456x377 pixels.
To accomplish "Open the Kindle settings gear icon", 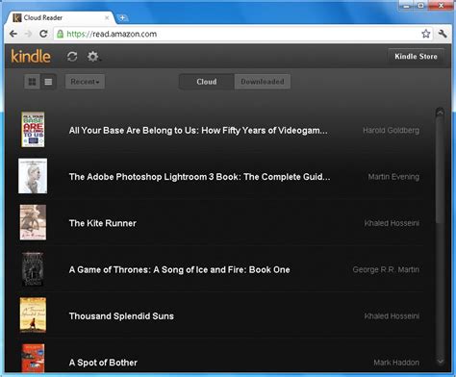I will point(93,57).
